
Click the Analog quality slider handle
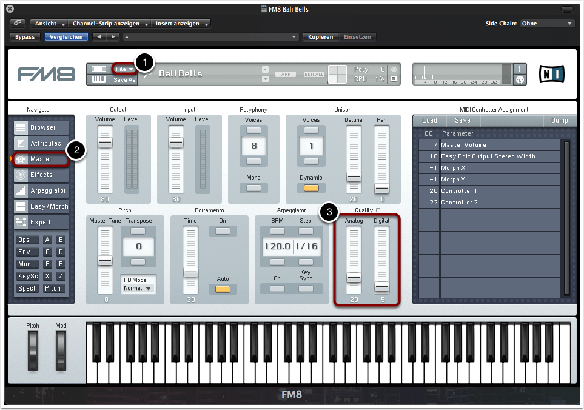click(354, 277)
